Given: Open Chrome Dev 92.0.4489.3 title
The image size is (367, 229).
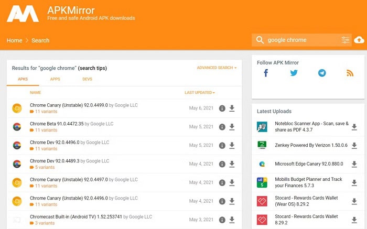Looking at the screenshot, I should coord(55,161).
